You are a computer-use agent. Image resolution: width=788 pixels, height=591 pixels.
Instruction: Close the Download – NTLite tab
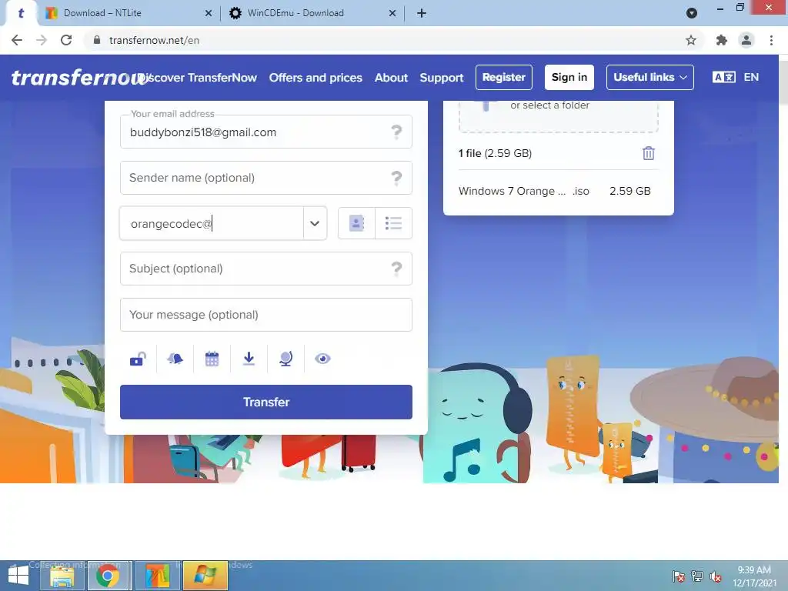(209, 13)
